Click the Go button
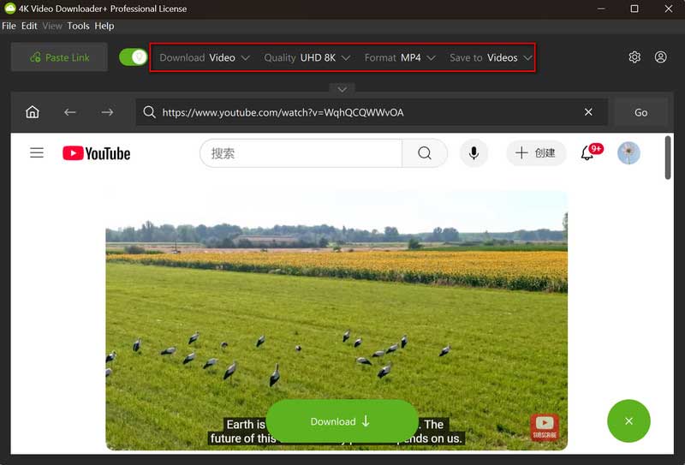 (640, 112)
